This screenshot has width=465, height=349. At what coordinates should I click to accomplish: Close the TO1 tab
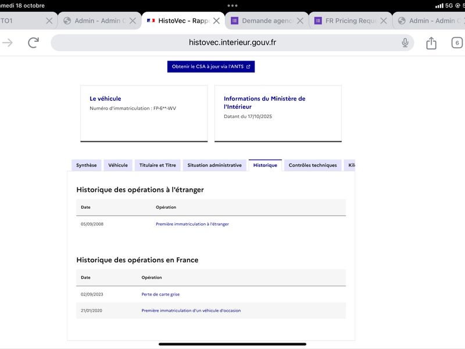coord(49,21)
